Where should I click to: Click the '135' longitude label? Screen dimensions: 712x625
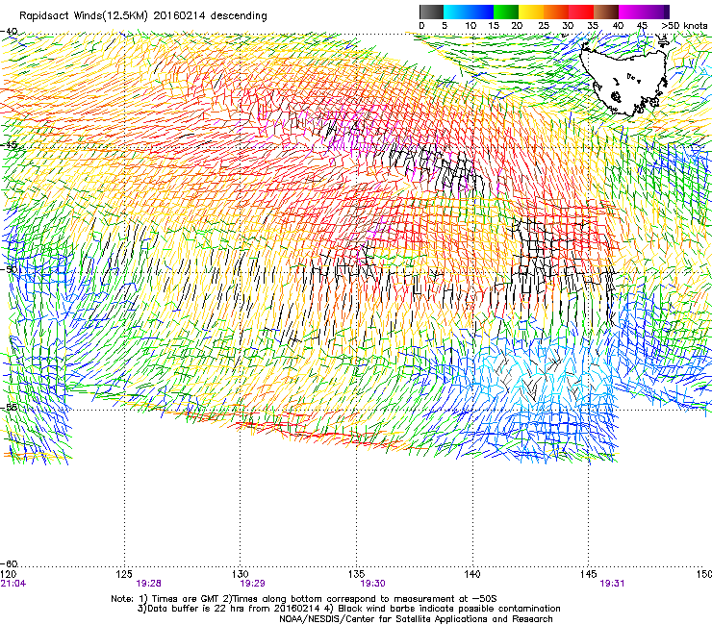coord(356,574)
